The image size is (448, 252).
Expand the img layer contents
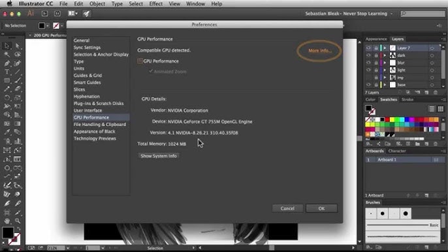click(385, 78)
